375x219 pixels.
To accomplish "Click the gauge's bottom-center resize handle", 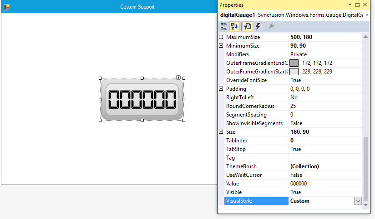I will click(142, 120).
